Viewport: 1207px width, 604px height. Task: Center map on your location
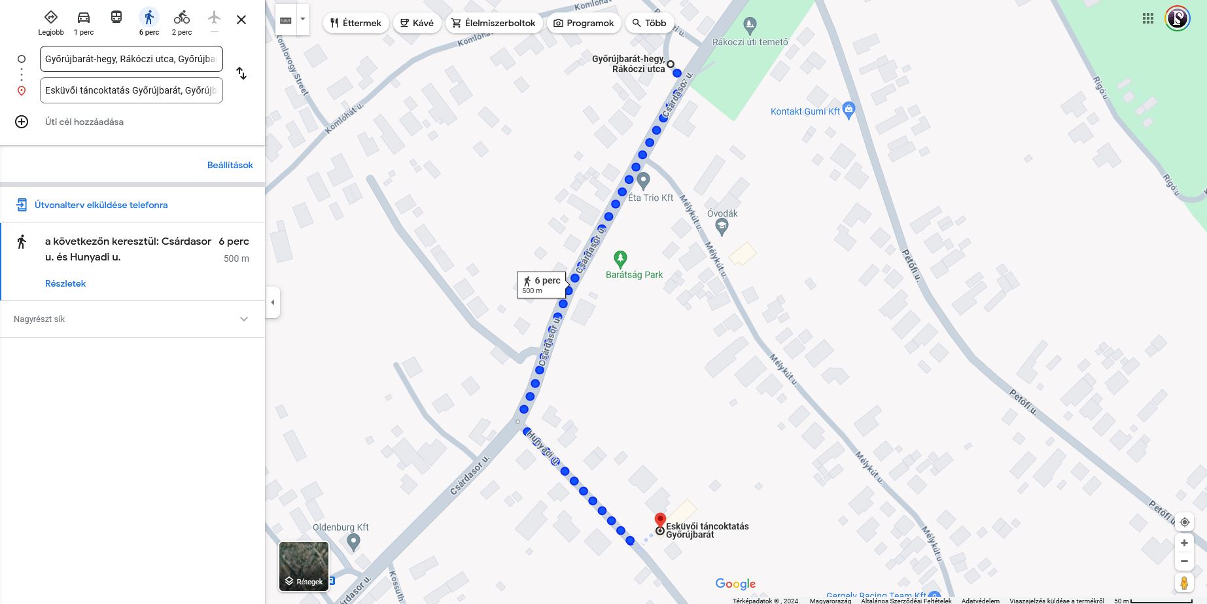1184,522
